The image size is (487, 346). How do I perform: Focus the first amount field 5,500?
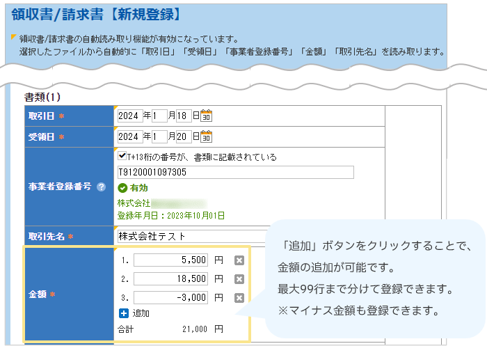(x=171, y=260)
